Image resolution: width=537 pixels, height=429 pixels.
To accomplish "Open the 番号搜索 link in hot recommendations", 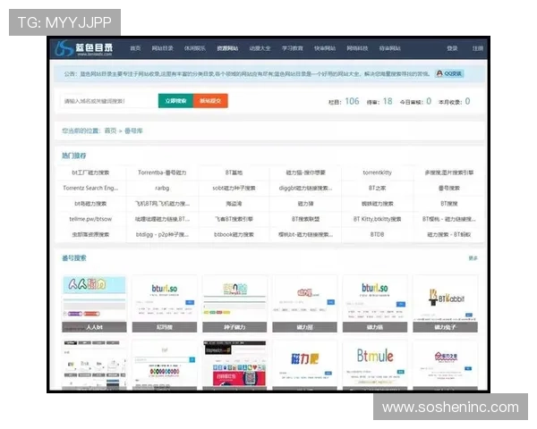I will pyautogui.click(x=449, y=188).
